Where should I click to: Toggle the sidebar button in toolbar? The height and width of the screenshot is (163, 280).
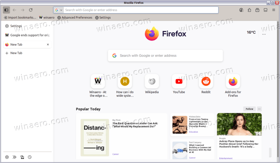tap(7, 10)
